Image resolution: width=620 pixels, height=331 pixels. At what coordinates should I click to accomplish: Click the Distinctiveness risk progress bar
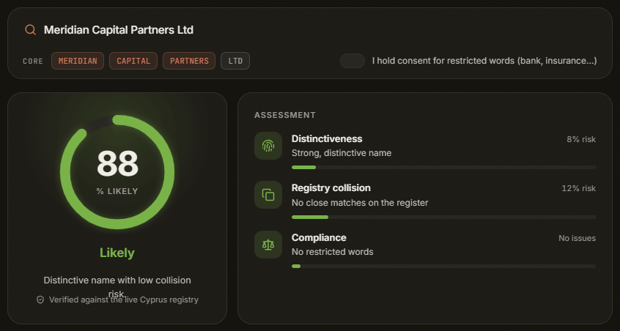point(443,168)
